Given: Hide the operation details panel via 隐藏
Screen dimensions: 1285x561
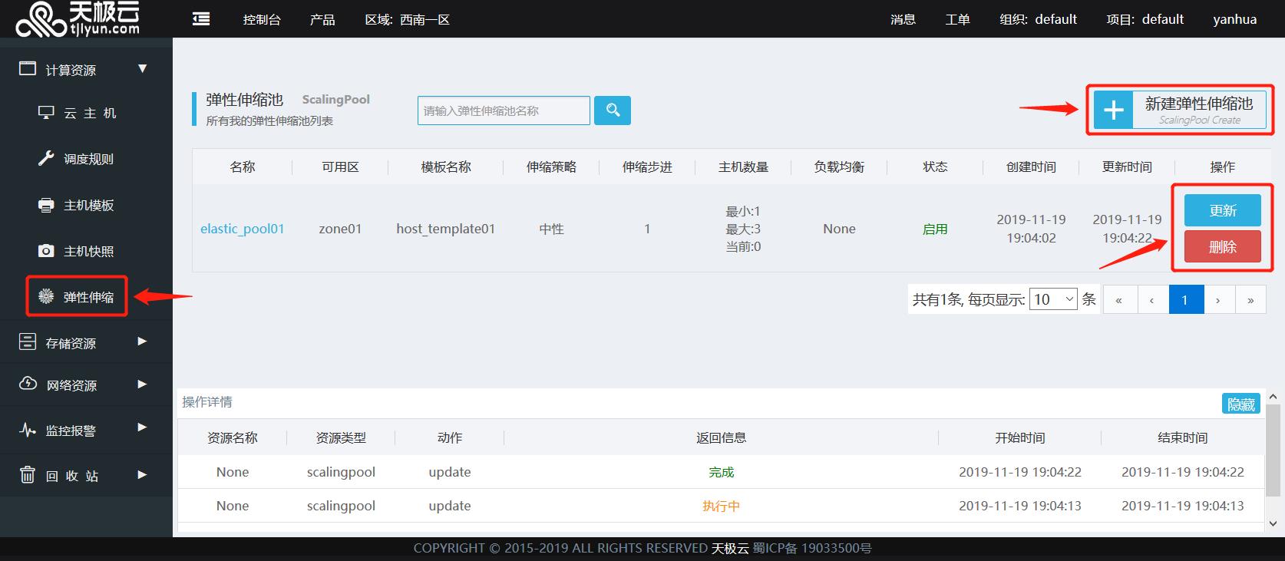Looking at the screenshot, I should pos(1240,404).
